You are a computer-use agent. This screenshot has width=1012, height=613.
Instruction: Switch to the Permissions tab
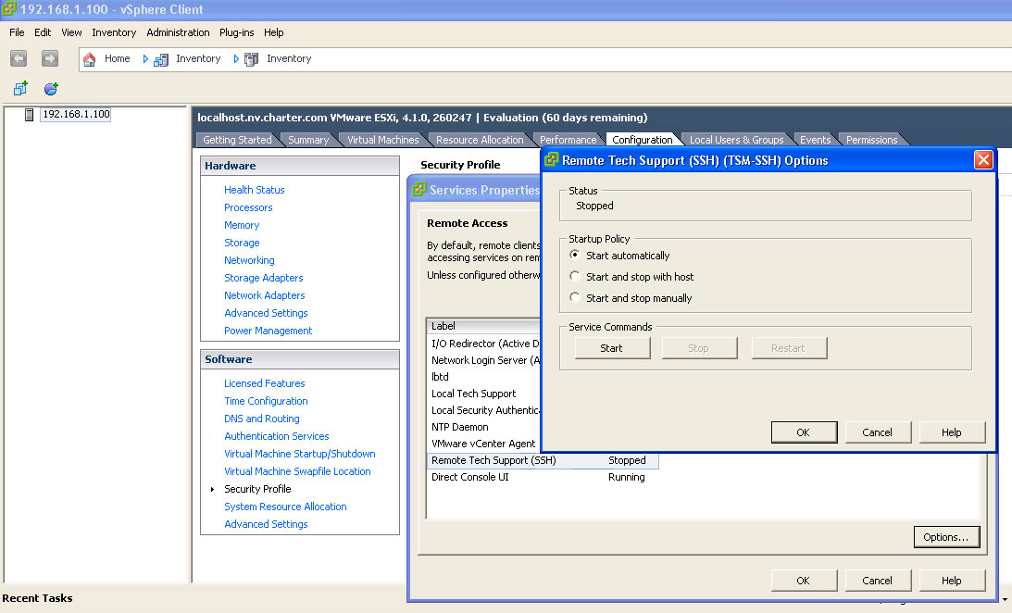[x=871, y=140]
